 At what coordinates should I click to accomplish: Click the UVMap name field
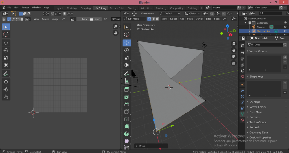click(116, 19)
